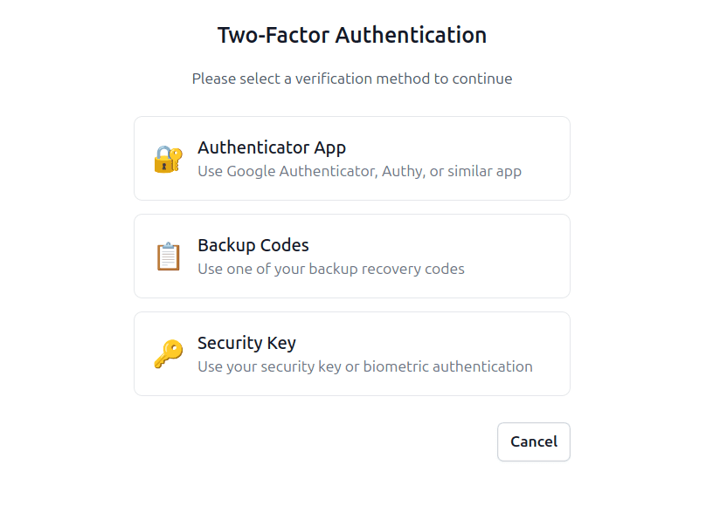
Task: Click the words 'backup recovery codes'
Action: pyautogui.click(x=386, y=269)
